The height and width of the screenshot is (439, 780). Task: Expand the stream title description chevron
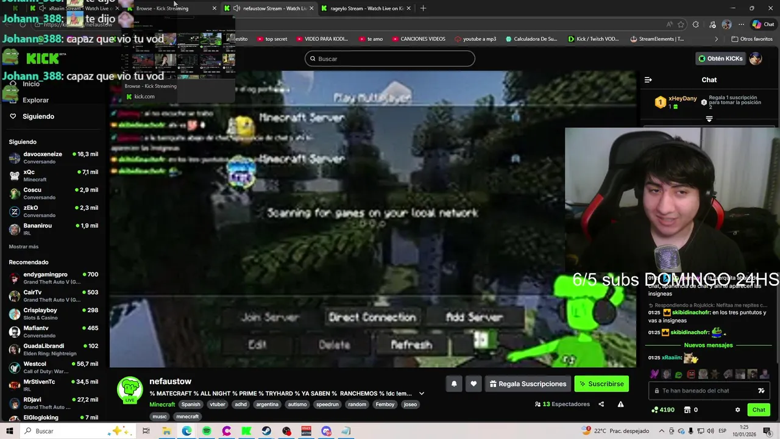pos(421,394)
